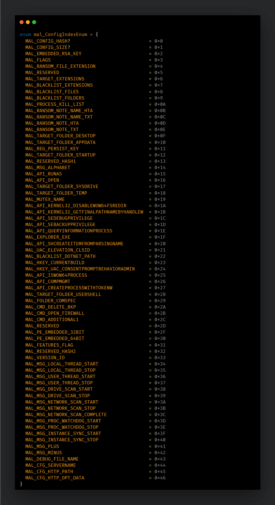Click MAL_RESERVED on the 0x2D line
The width and height of the screenshot is (275, 505).
tap(42, 326)
